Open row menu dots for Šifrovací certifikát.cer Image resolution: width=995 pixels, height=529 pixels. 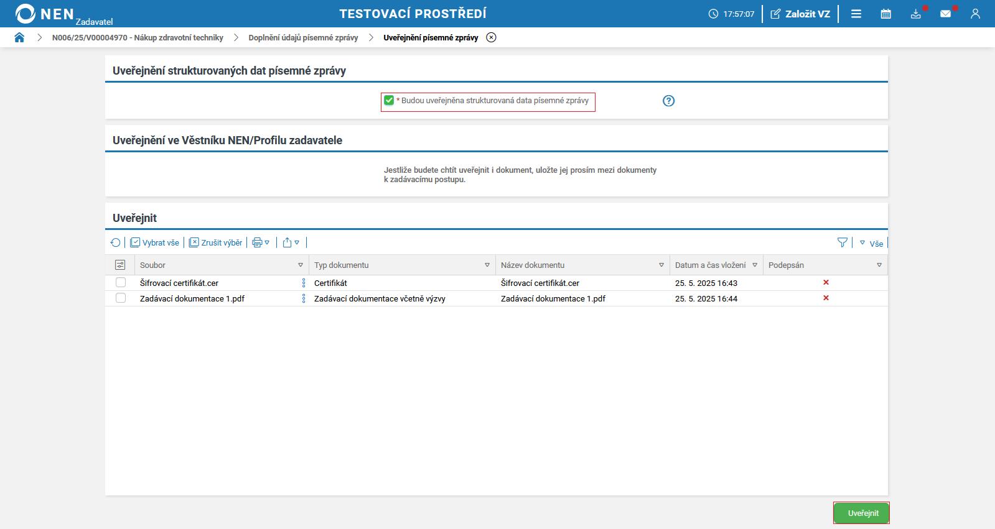pos(304,283)
